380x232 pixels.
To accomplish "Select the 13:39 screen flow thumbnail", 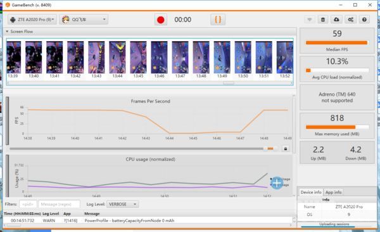I will [13, 57].
